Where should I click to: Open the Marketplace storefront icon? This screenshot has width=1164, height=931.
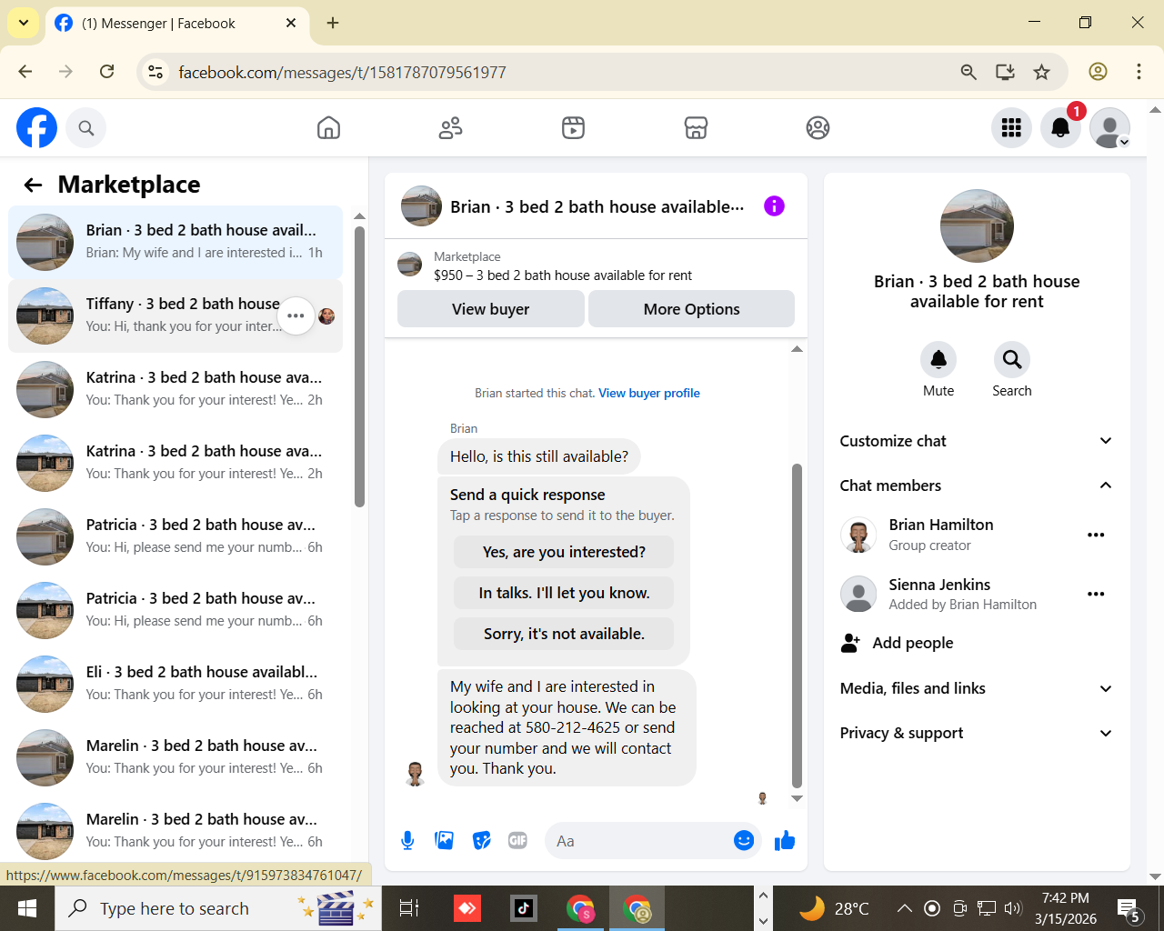pyautogui.click(x=696, y=128)
